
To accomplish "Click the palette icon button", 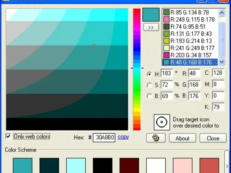I will click(x=156, y=138).
